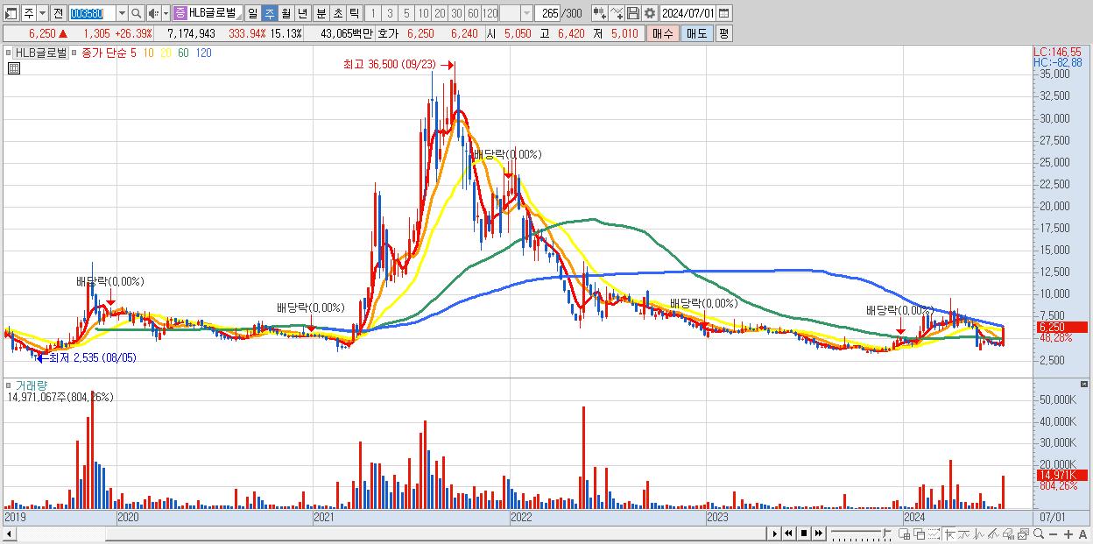Open the indicator add tool icon

(x=599, y=13)
